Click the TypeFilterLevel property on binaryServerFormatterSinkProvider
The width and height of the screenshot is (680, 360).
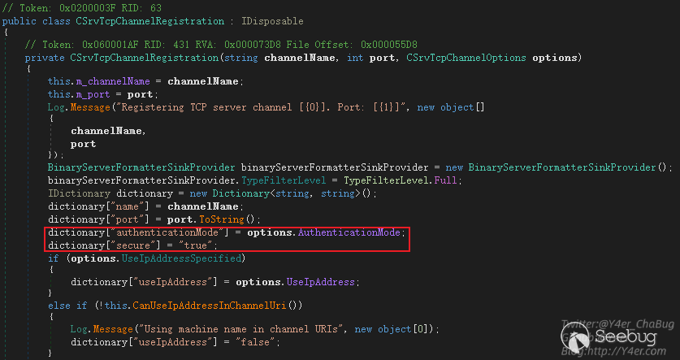284,180
